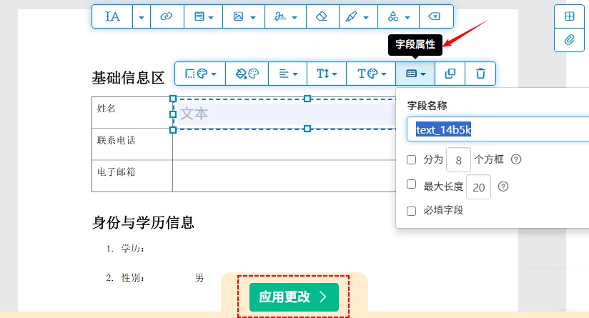Screen dimensions: 589x318
Task: Open the text tool dropdown arrow
Action: tap(142, 17)
